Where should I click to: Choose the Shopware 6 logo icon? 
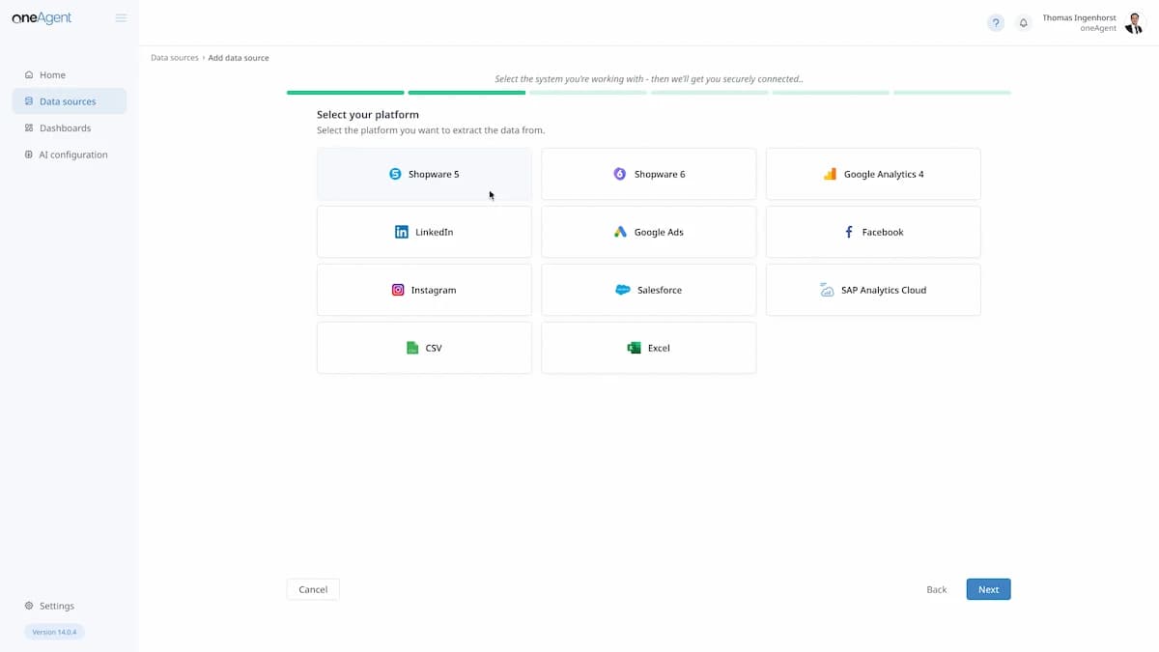point(620,174)
